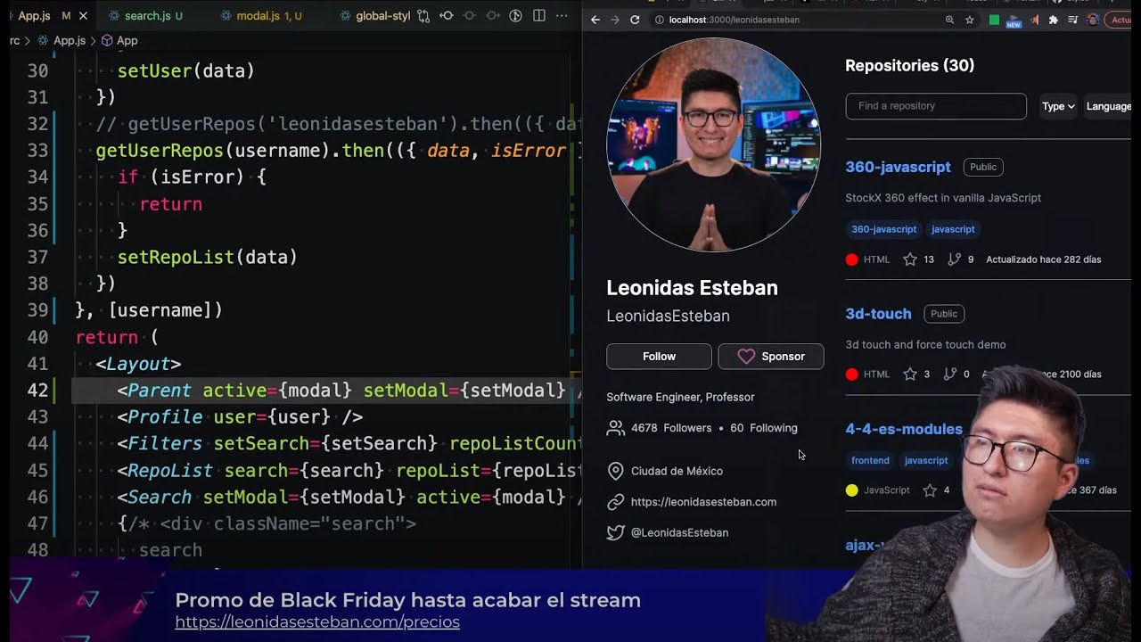The height and width of the screenshot is (642, 1141).
Task: Click the Public badge next to 360-javascript
Action: pos(983,167)
